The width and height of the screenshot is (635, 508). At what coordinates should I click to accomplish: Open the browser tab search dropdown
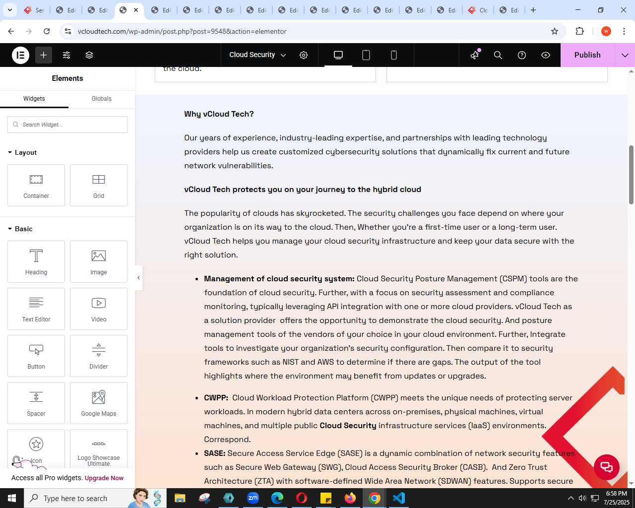click(9, 10)
